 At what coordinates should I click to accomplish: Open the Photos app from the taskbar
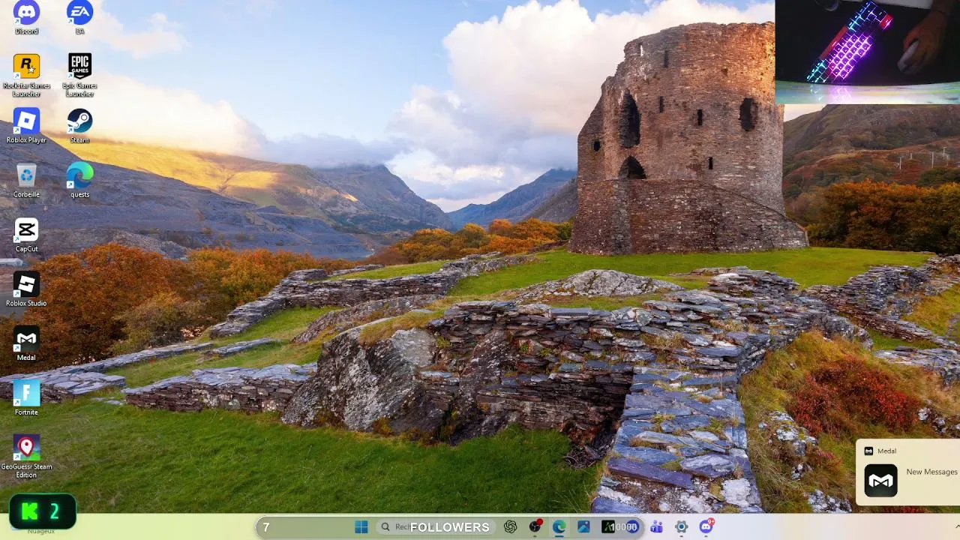point(583,527)
